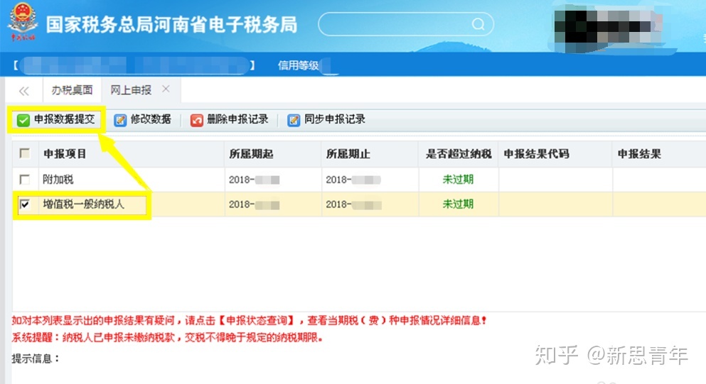Click the 删除申报记录 red delete icon
The image size is (706, 384).
[197, 120]
